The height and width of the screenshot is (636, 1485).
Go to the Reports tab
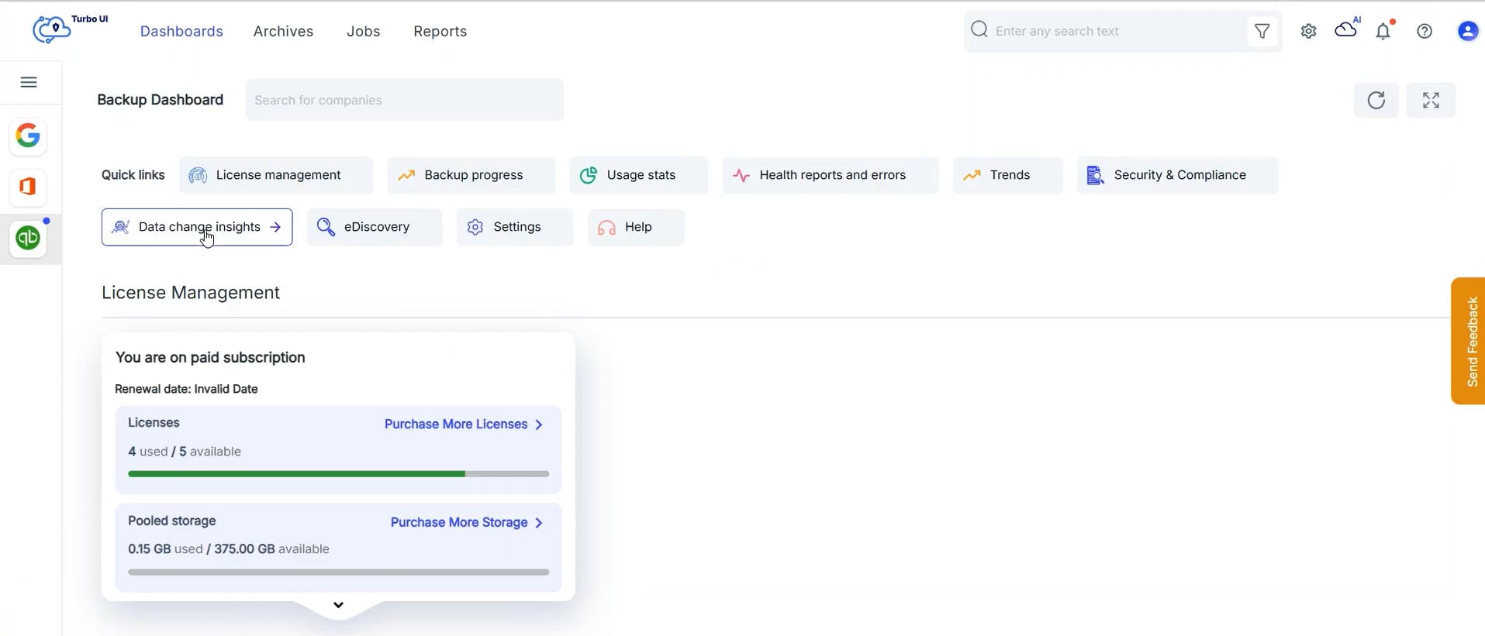440,32
